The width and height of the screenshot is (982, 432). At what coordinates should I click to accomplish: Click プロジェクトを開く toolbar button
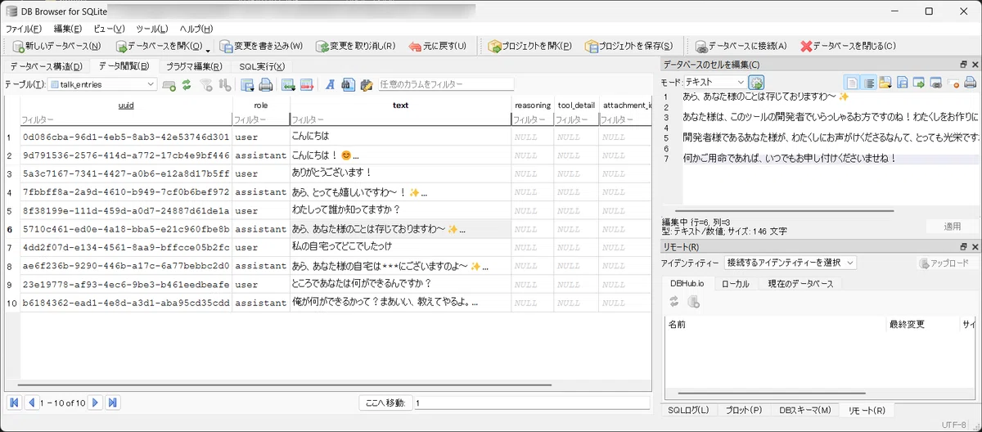[529, 47]
